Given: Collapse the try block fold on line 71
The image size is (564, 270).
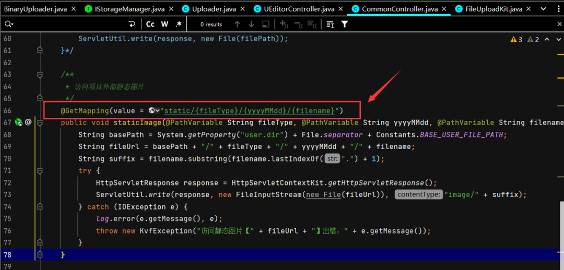Looking at the screenshot, I should (40, 170).
